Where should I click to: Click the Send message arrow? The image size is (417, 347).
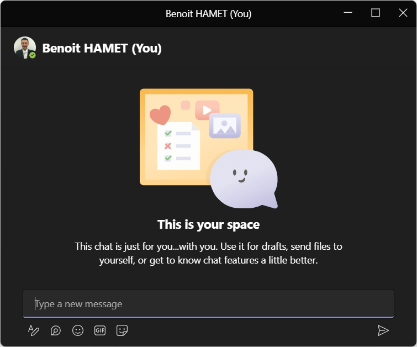383,330
